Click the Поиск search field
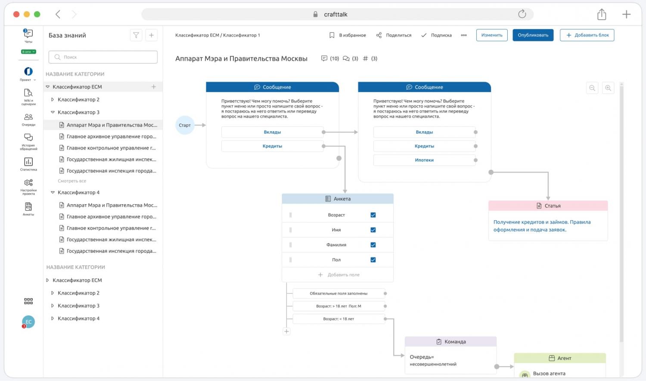Viewport: 646px width, 381px height. pos(103,57)
